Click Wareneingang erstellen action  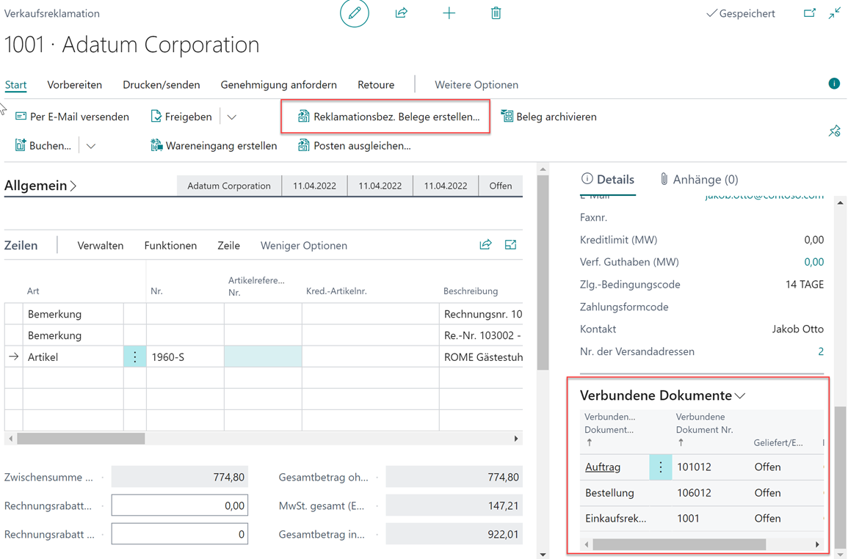(x=214, y=146)
